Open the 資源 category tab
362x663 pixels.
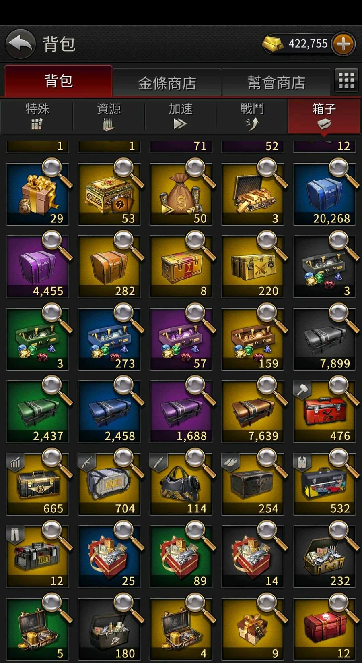(x=109, y=116)
